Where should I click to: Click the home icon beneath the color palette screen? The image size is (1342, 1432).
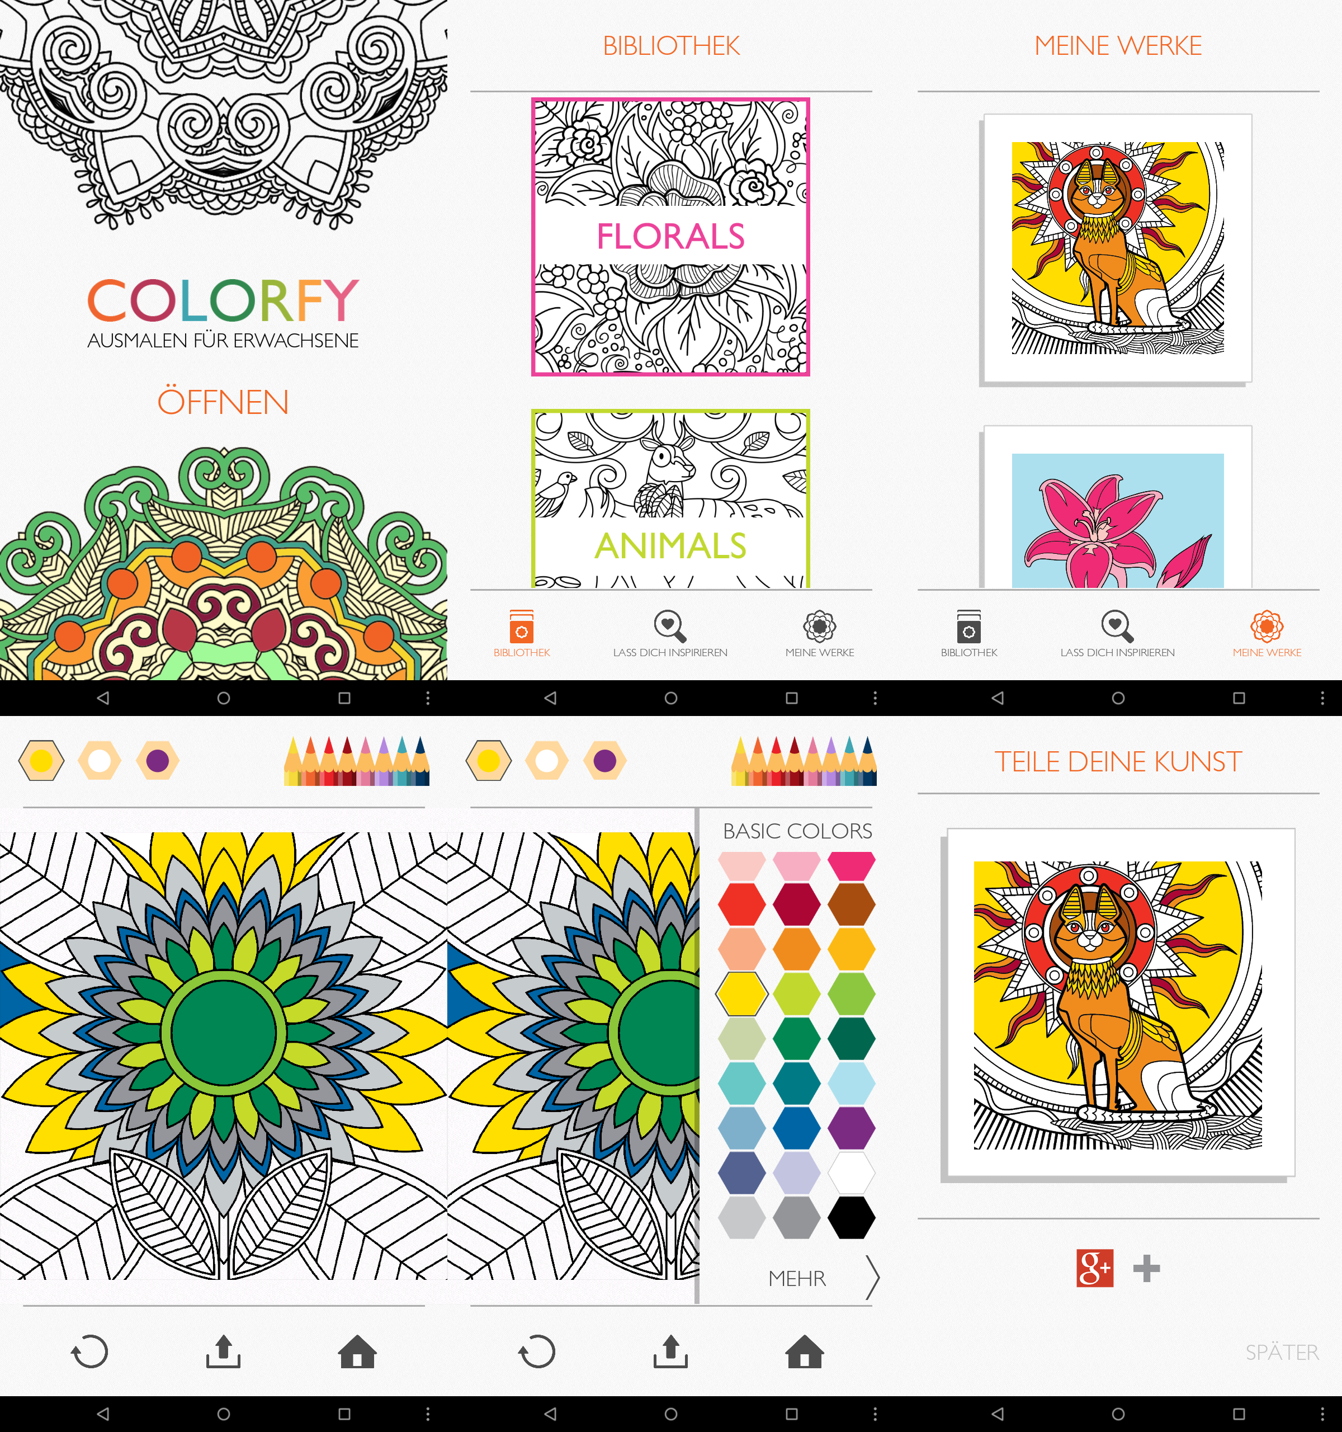coord(805,1351)
